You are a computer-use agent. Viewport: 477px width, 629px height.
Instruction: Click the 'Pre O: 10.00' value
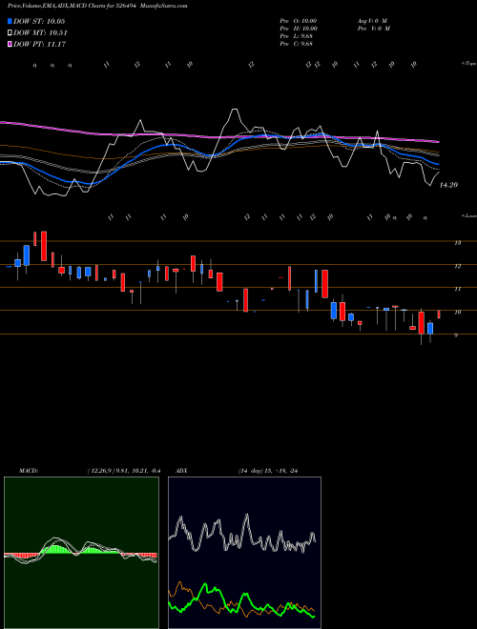299,21
